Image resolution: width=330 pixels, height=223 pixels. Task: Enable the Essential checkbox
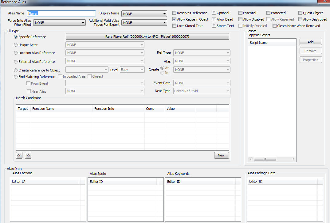point(240,13)
